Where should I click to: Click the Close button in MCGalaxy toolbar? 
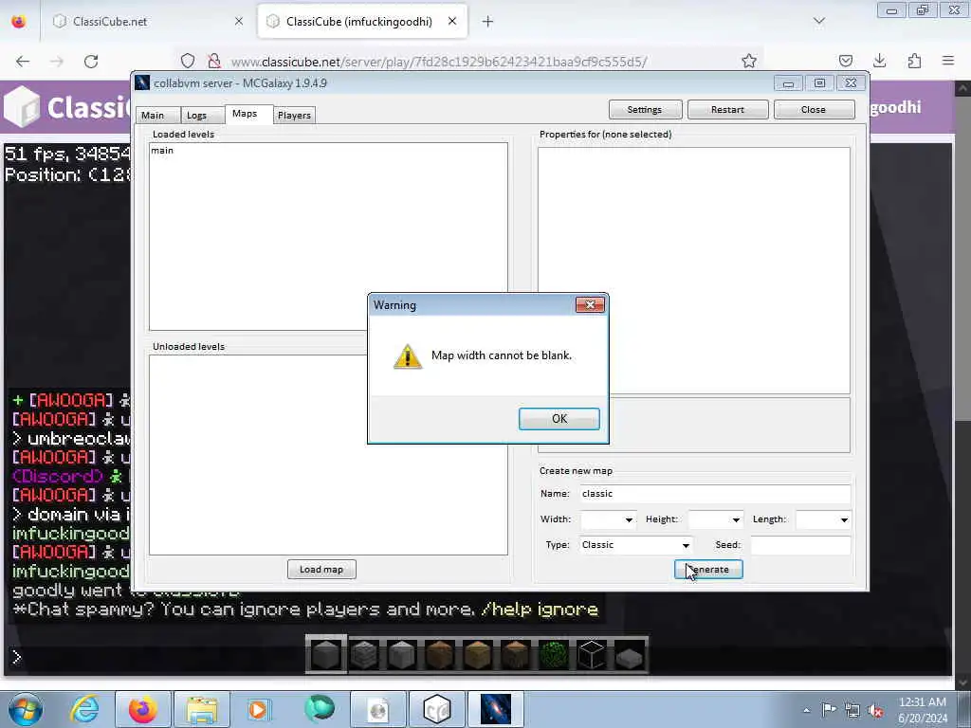[x=814, y=110]
